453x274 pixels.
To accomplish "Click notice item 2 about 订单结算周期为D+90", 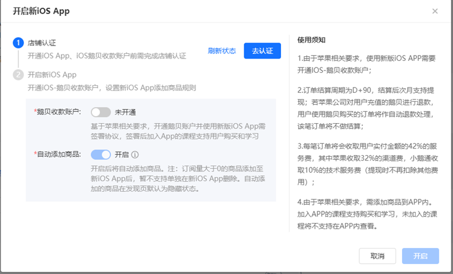I will (366, 108).
